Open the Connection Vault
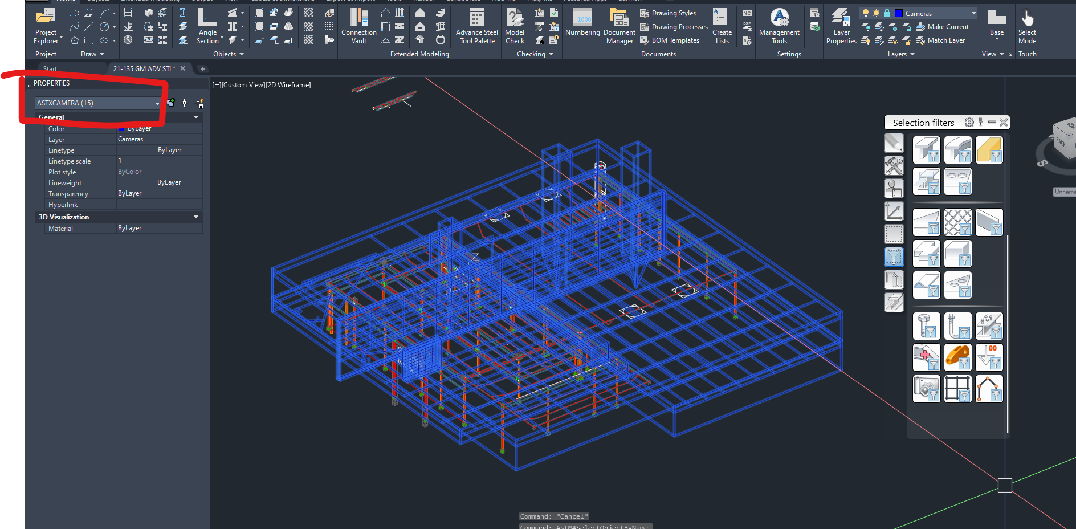The height and width of the screenshot is (529, 1076). click(358, 25)
